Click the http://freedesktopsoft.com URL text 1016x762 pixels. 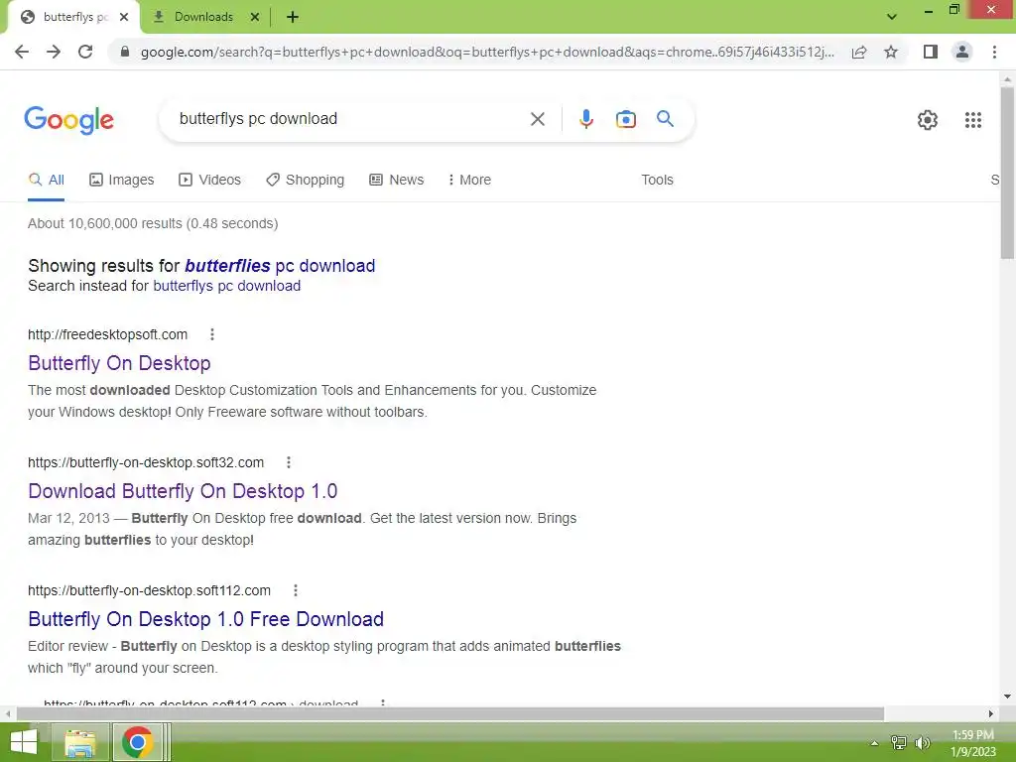tap(107, 334)
